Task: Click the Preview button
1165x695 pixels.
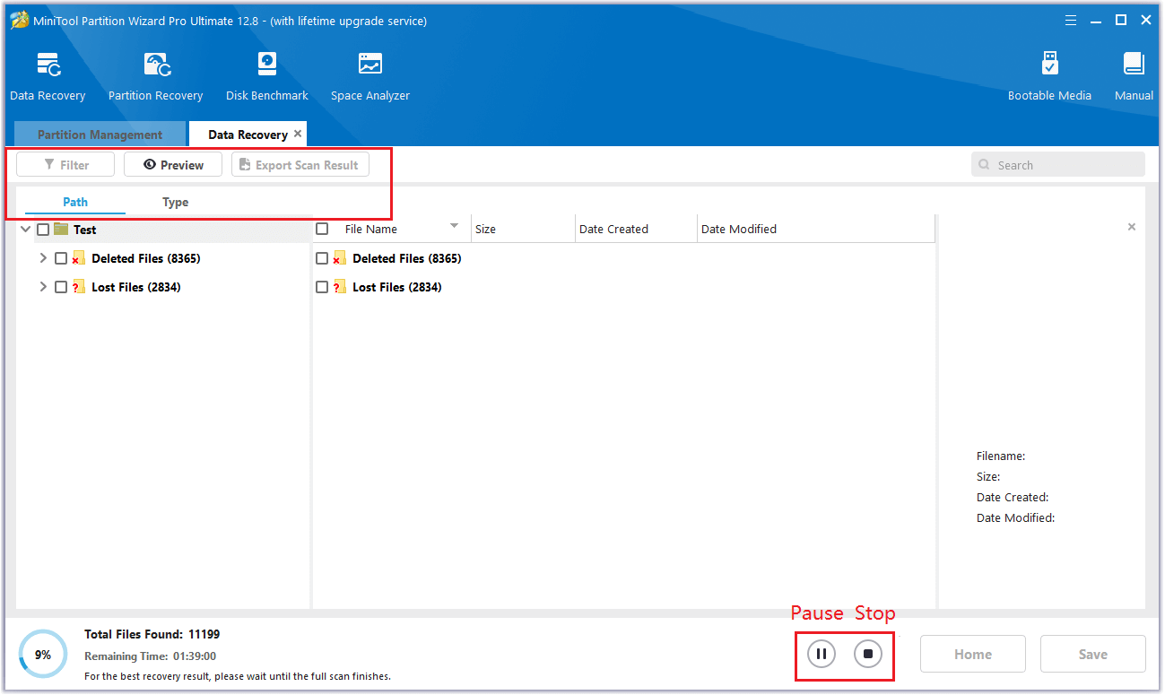Action: coord(173,165)
